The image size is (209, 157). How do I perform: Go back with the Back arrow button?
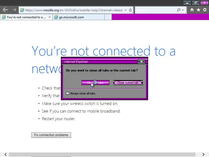click(5, 10)
